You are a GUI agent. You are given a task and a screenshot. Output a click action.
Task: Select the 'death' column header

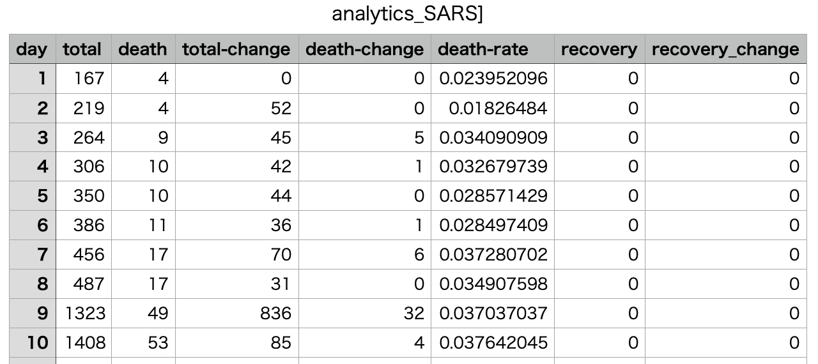pyautogui.click(x=143, y=49)
